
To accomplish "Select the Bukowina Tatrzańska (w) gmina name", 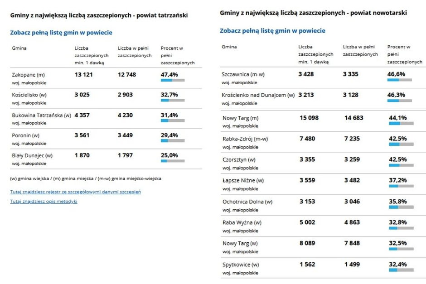I will tap(41, 115).
